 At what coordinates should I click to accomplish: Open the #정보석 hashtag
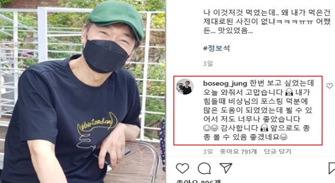click(x=217, y=48)
